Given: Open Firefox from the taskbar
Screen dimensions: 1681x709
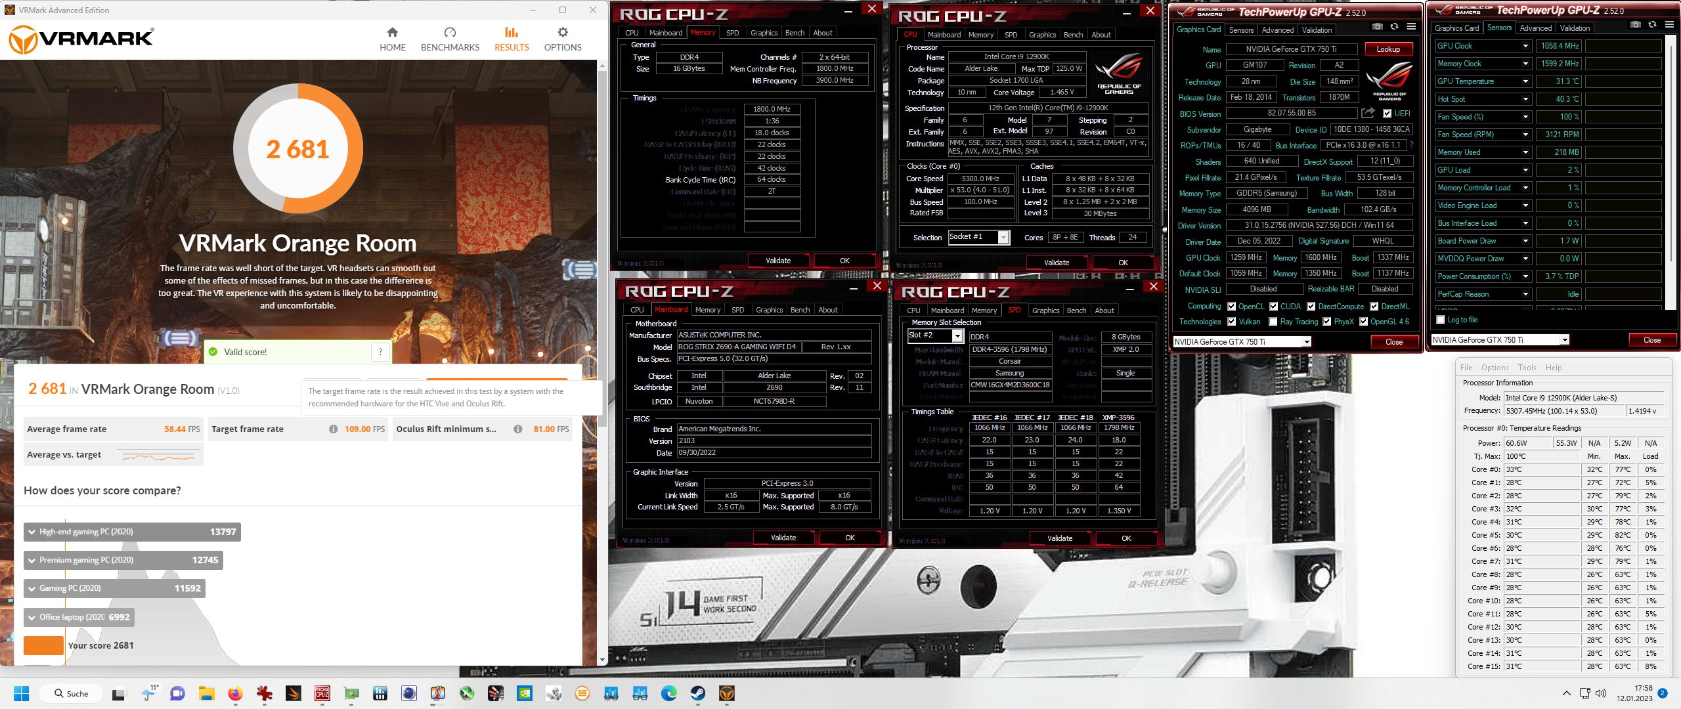Looking at the screenshot, I should click(x=235, y=693).
